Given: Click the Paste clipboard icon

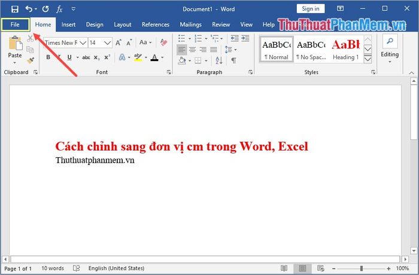Looking at the screenshot, I should pyautogui.click(x=15, y=43).
